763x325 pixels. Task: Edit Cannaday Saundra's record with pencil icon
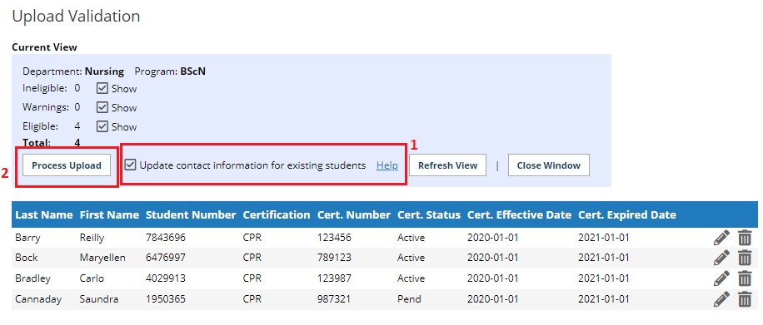[721, 299]
